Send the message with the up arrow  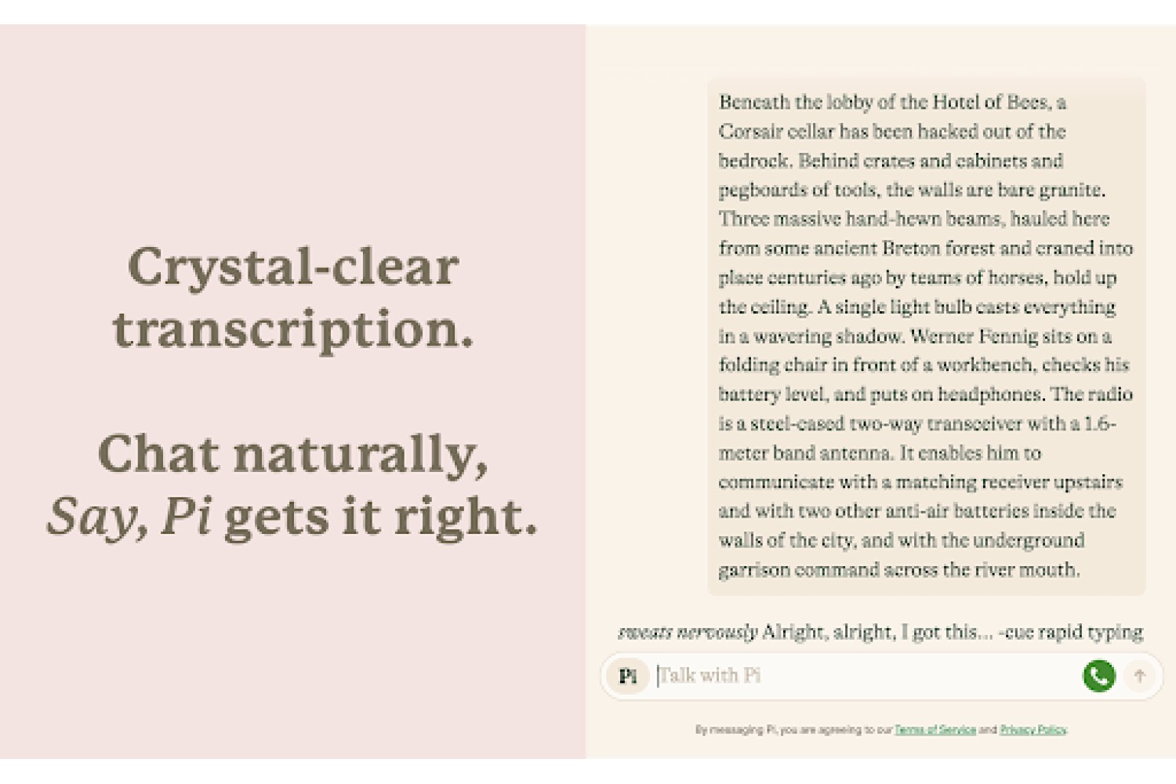pyautogui.click(x=1140, y=676)
